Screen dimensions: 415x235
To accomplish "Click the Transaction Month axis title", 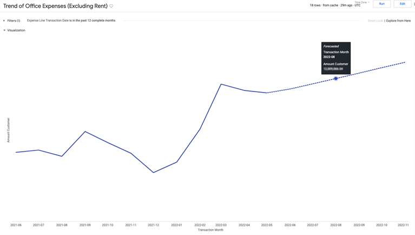I will click(210, 230).
